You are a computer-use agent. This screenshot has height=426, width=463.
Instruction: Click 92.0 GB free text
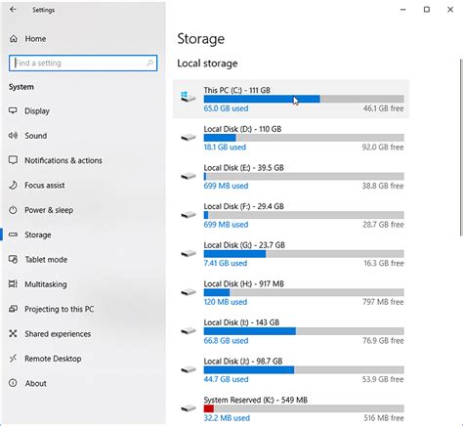tap(383, 148)
